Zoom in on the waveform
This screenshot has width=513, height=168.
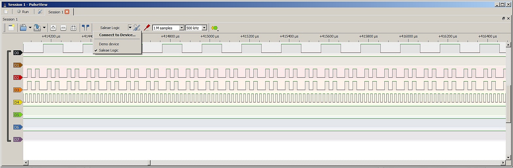[x=54, y=28]
